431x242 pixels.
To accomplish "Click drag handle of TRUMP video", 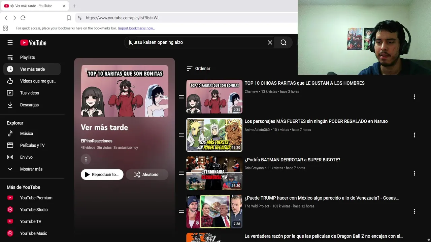I will [x=181, y=211].
